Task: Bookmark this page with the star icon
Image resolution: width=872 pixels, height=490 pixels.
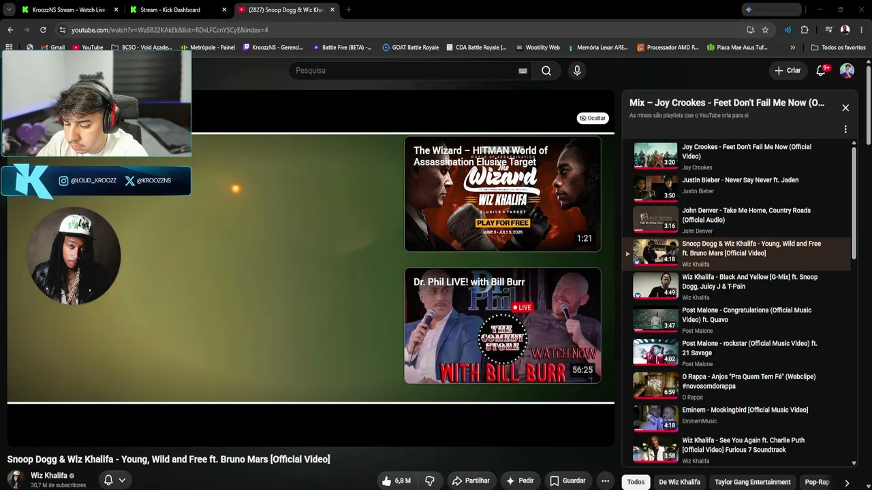Action: [765, 30]
